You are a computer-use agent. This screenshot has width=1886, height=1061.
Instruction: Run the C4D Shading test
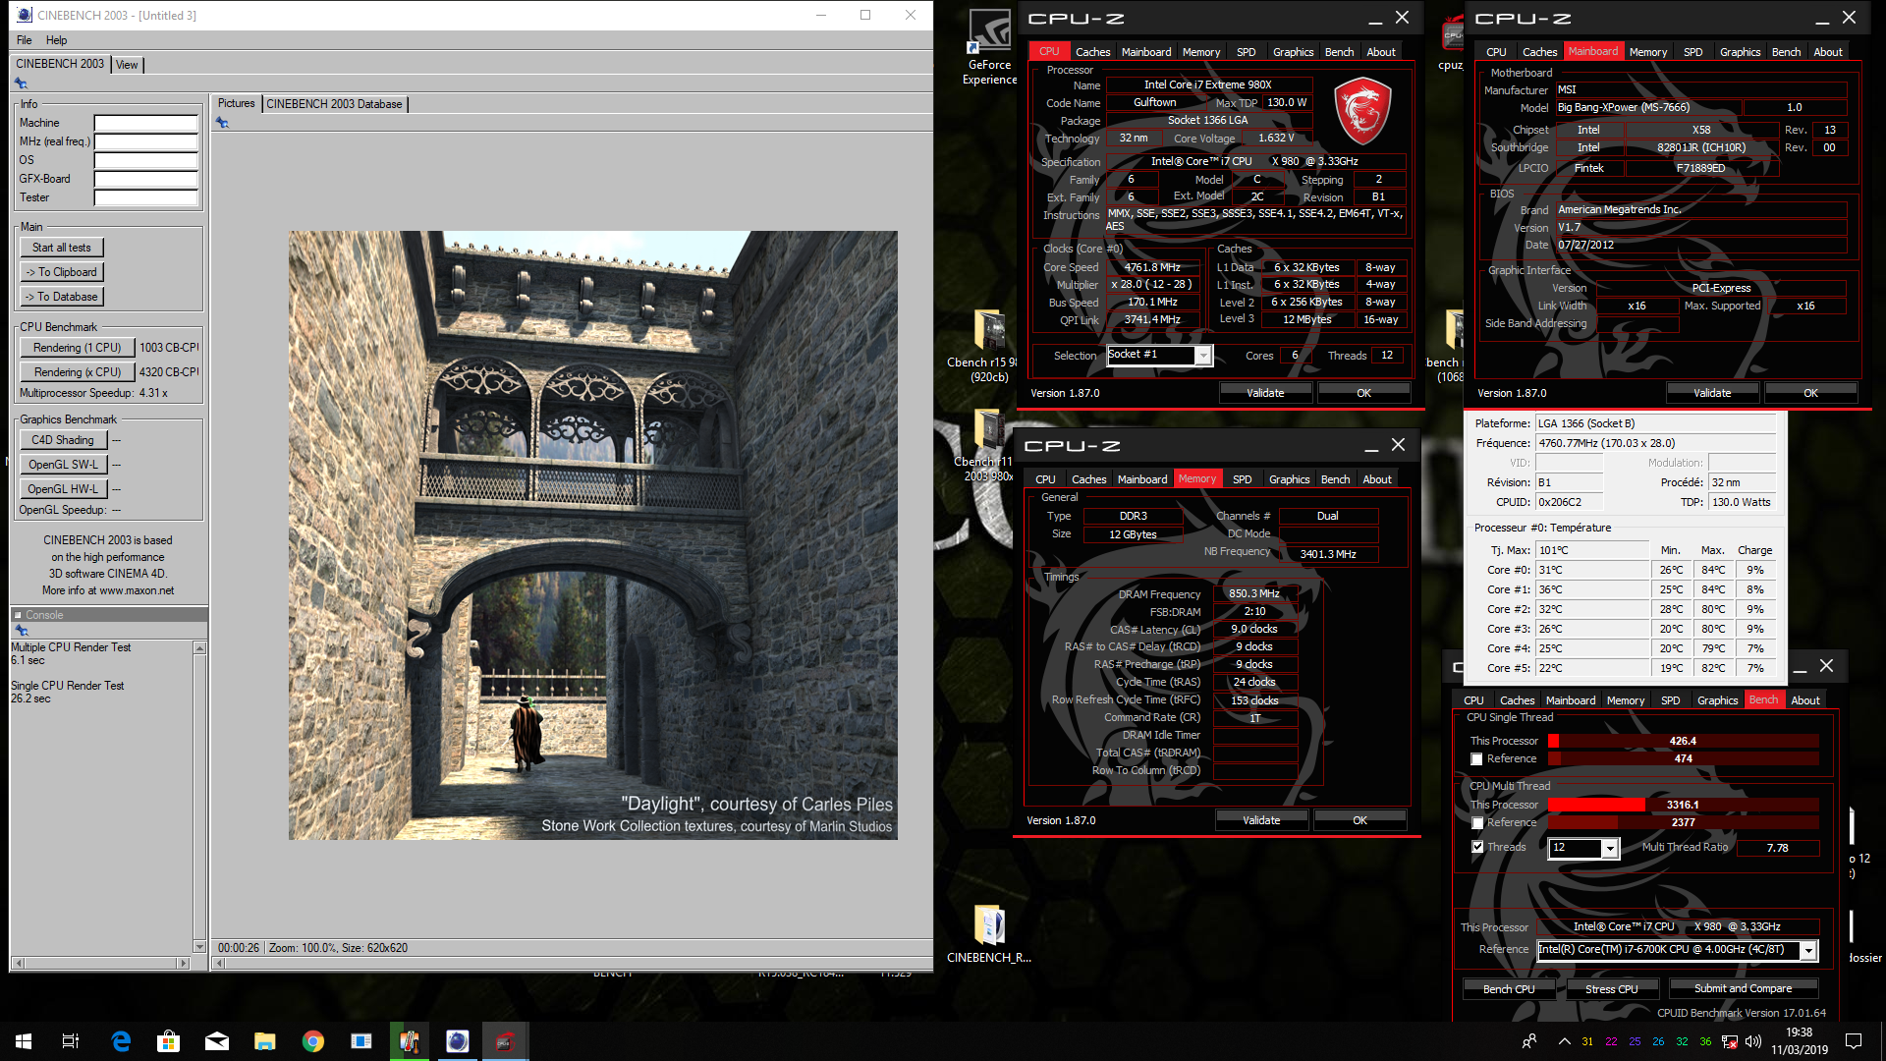click(63, 440)
